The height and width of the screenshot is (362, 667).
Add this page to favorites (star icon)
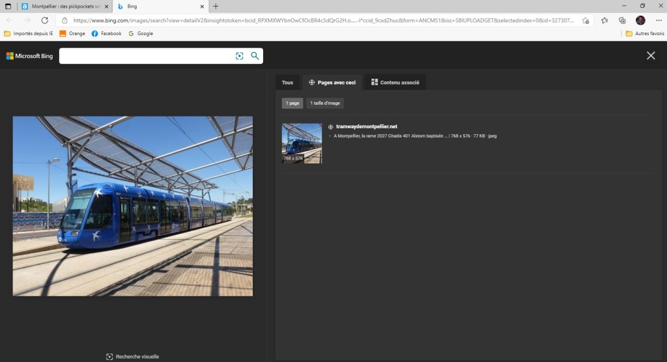click(x=586, y=20)
